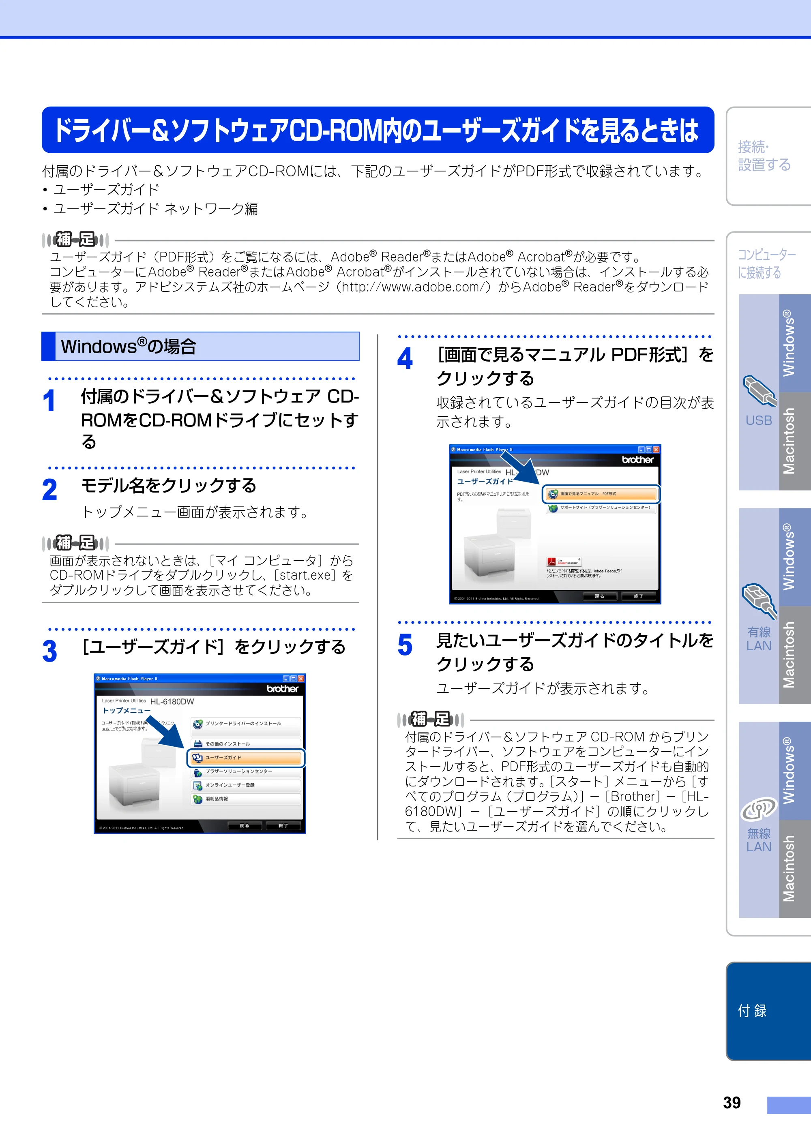Click the その他のインストール button
Screen dimensions: 811x1144
tap(246, 744)
